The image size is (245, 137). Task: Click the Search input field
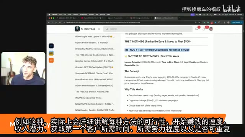tap(148, 29)
